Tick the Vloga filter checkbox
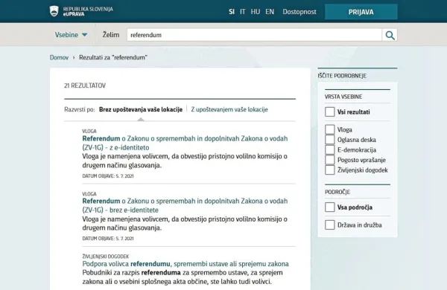The width and height of the screenshot is (447, 290). pyautogui.click(x=330, y=129)
